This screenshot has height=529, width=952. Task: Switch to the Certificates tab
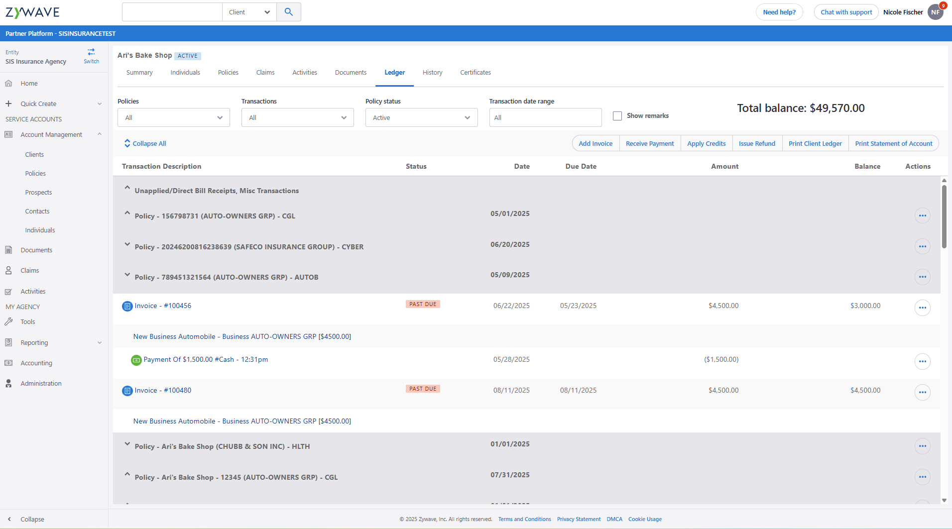coord(475,73)
